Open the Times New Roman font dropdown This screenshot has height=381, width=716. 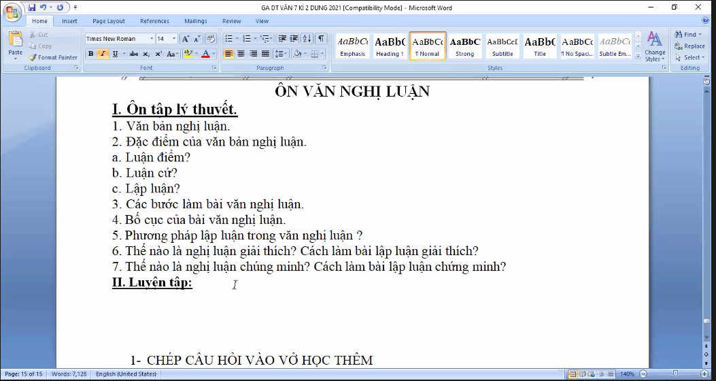click(x=152, y=39)
